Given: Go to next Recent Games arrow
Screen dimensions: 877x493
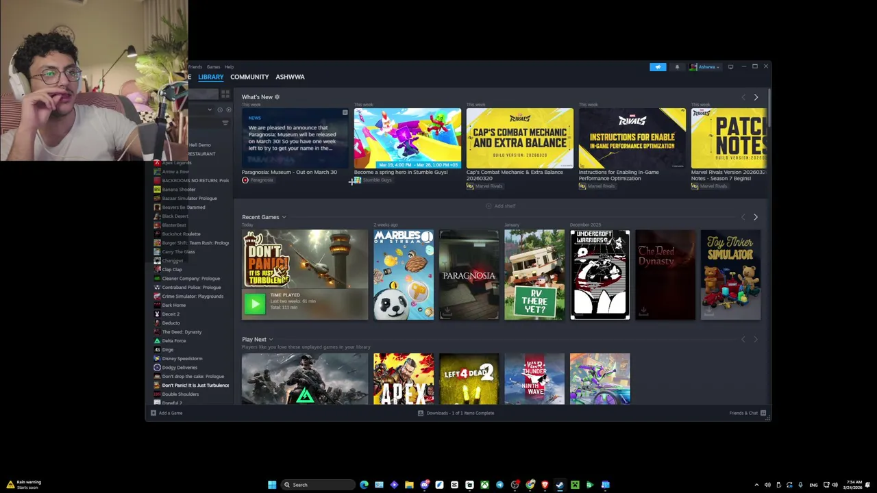Looking at the screenshot, I should point(756,217).
